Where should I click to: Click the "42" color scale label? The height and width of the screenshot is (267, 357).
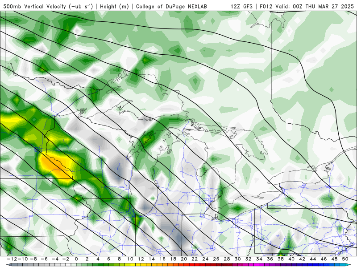tap(302, 259)
